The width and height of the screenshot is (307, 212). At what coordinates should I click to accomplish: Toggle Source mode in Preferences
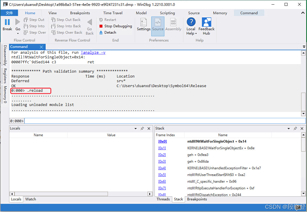click(158, 26)
